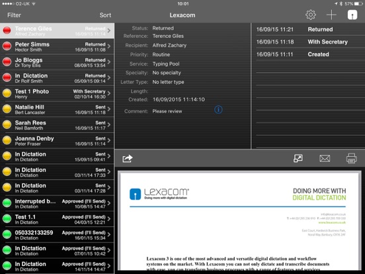Click yellow status dot for Sarah Rees
Image resolution: width=365 pixels, height=274 pixels.
tap(7, 124)
